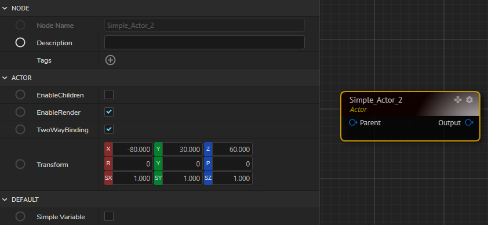Add a tag with the plus icon
Viewport: 488px width, 225px height.
[x=110, y=60]
